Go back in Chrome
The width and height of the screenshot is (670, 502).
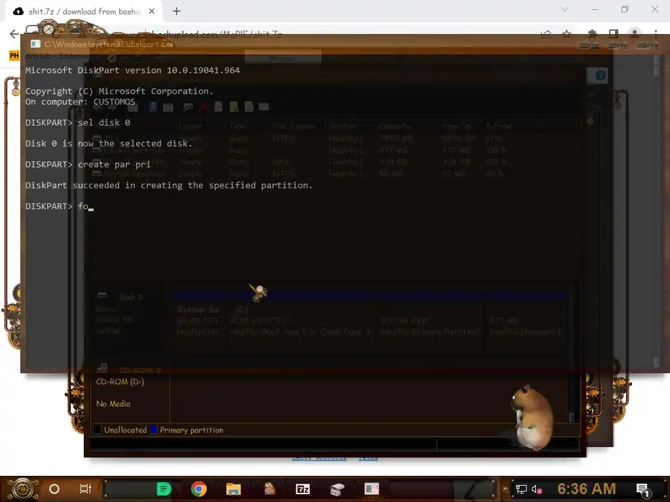[x=14, y=34]
